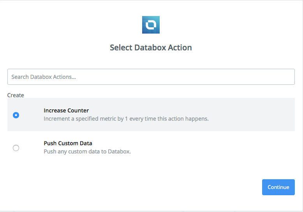Select the Push Custom Data radio button
Image resolution: width=303 pixels, height=212 pixels.
coord(16,148)
